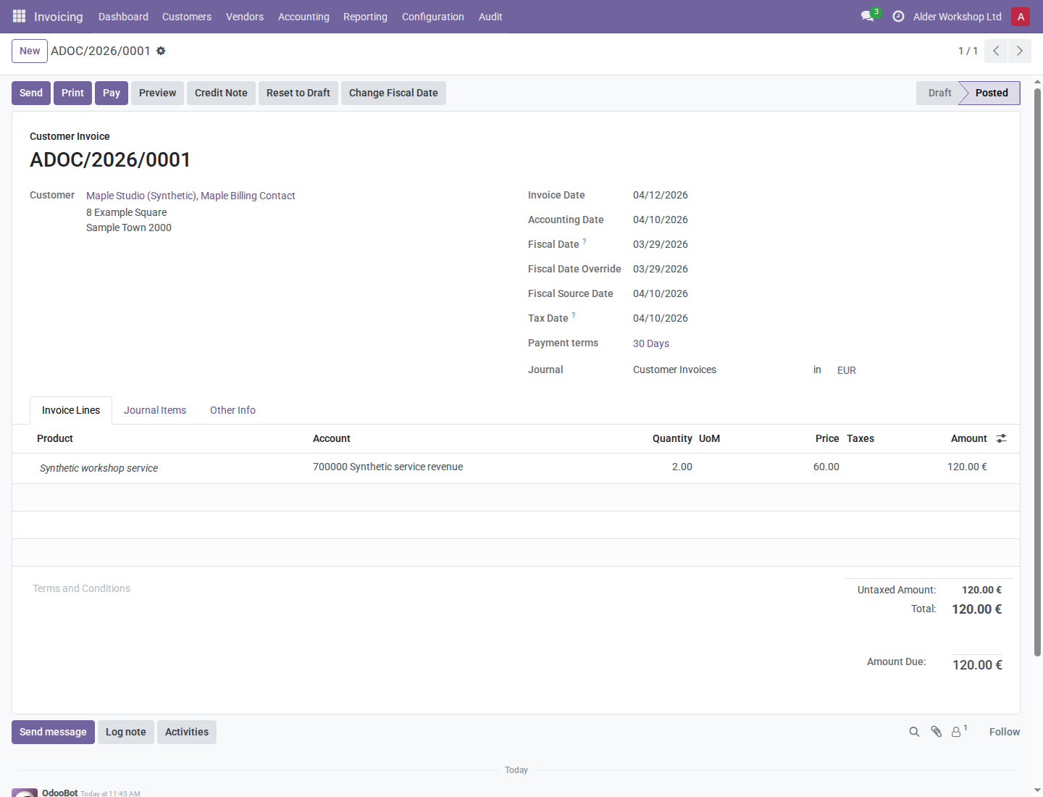Screen dimensions: 1043x797
Task: Open the 30 Days payment terms link
Action: tap(651, 343)
